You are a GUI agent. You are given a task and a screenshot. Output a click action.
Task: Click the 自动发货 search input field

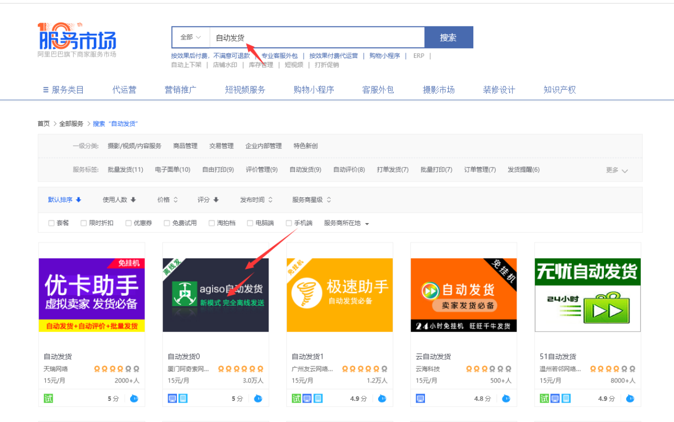[x=317, y=37]
